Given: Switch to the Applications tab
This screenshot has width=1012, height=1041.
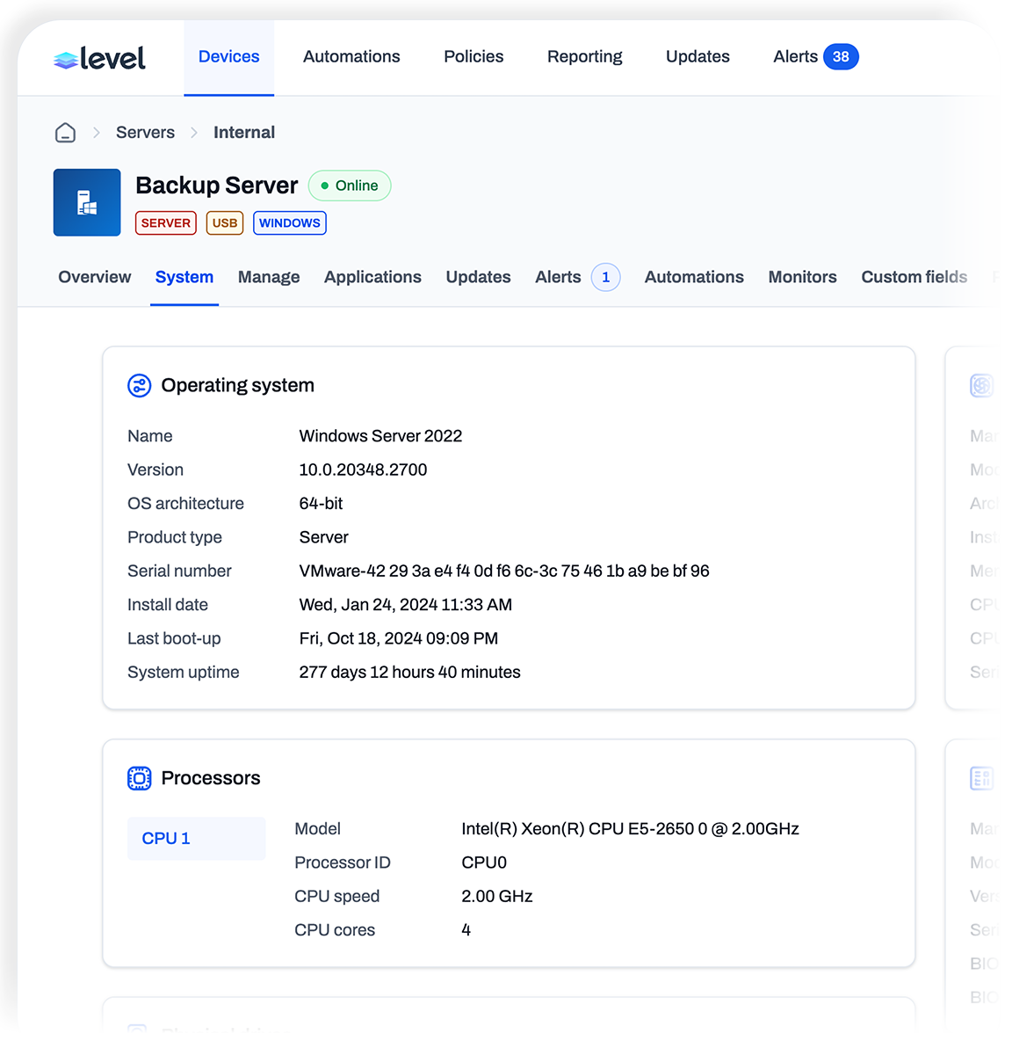Looking at the screenshot, I should pyautogui.click(x=372, y=278).
